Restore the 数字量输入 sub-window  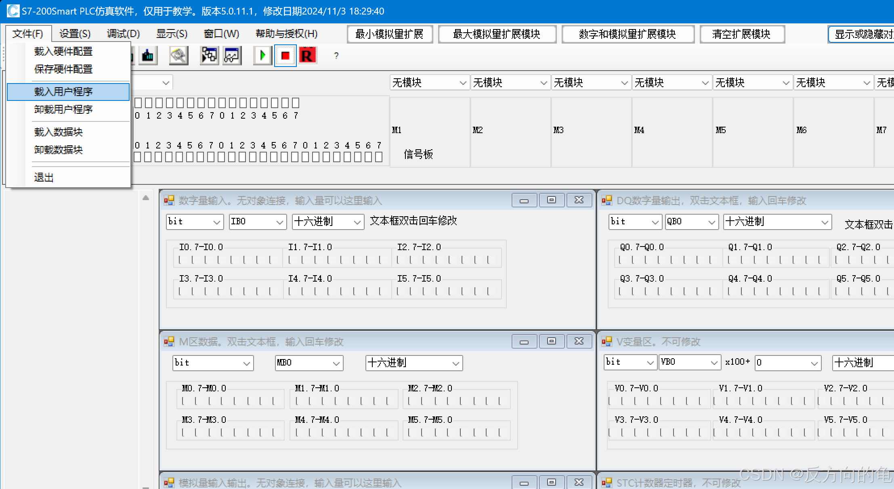[551, 200]
